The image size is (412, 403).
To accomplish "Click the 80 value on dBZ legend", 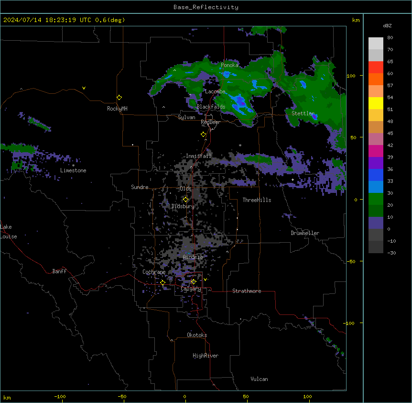I will pos(390,38).
